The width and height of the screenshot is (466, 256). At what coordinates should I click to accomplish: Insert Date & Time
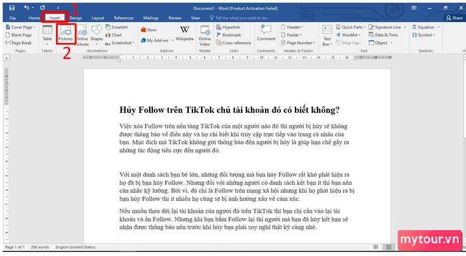point(383,35)
